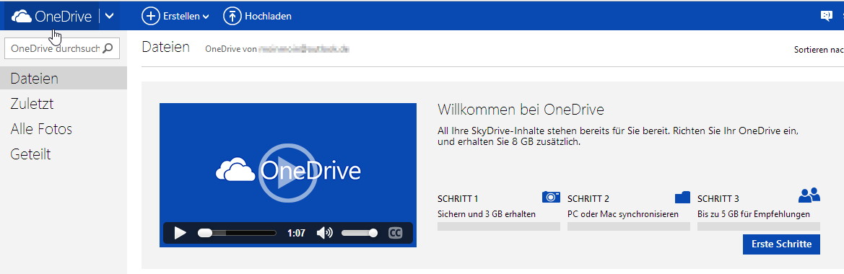Open the dropdown arrow next to OneDrive
Viewport: 844px width, 274px height.
point(109,16)
